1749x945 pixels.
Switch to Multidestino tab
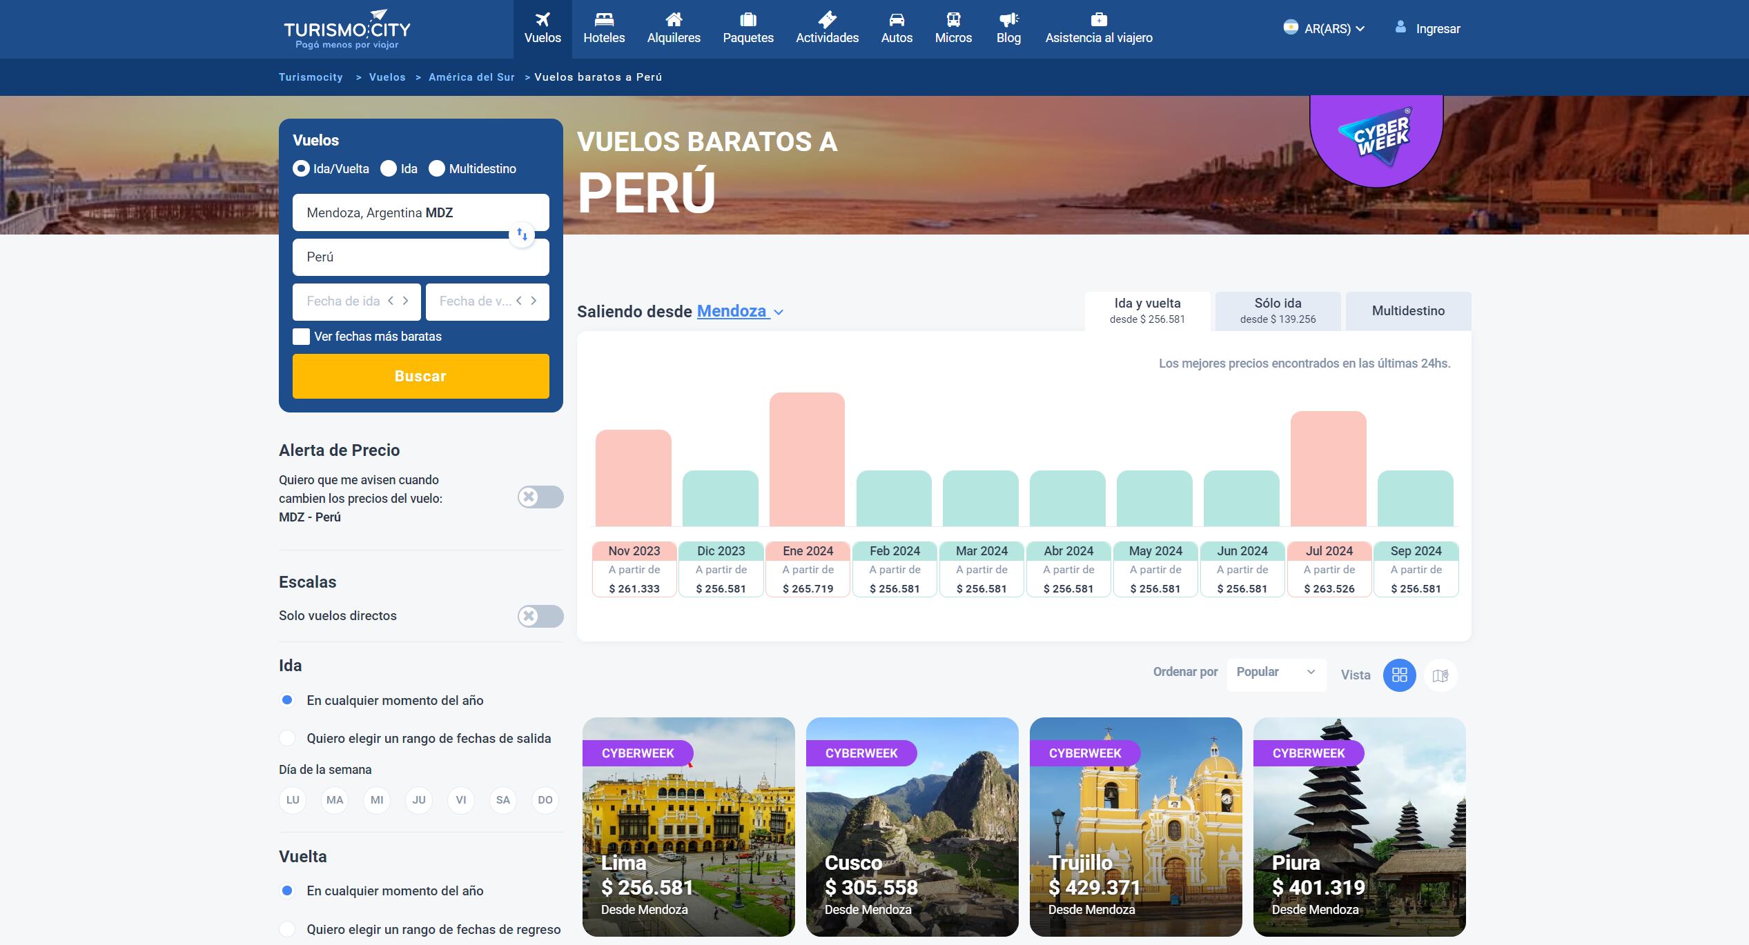point(1408,310)
